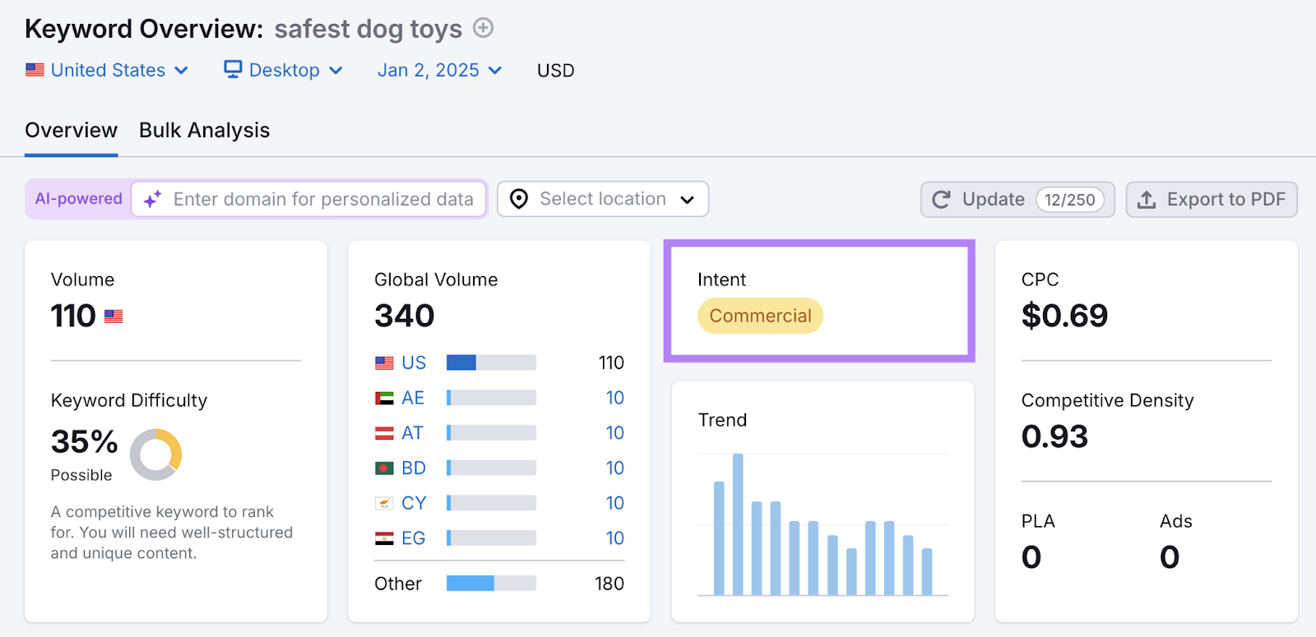1316x637 pixels.
Task: Select the Overview tab
Action: pos(71,129)
